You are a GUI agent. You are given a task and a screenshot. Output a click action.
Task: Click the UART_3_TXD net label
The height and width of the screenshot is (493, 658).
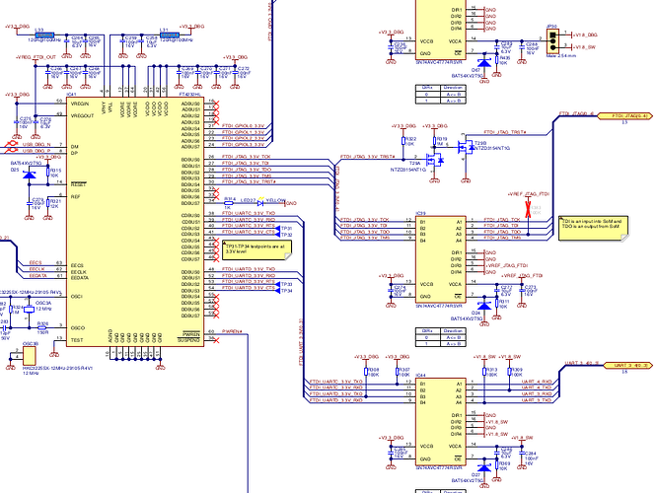pos(537,400)
